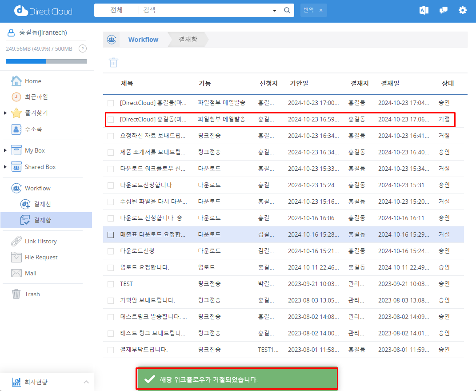This screenshot has height=391, width=476.
Task: Click the settings gear icon
Action: click(x=463, y=10)
